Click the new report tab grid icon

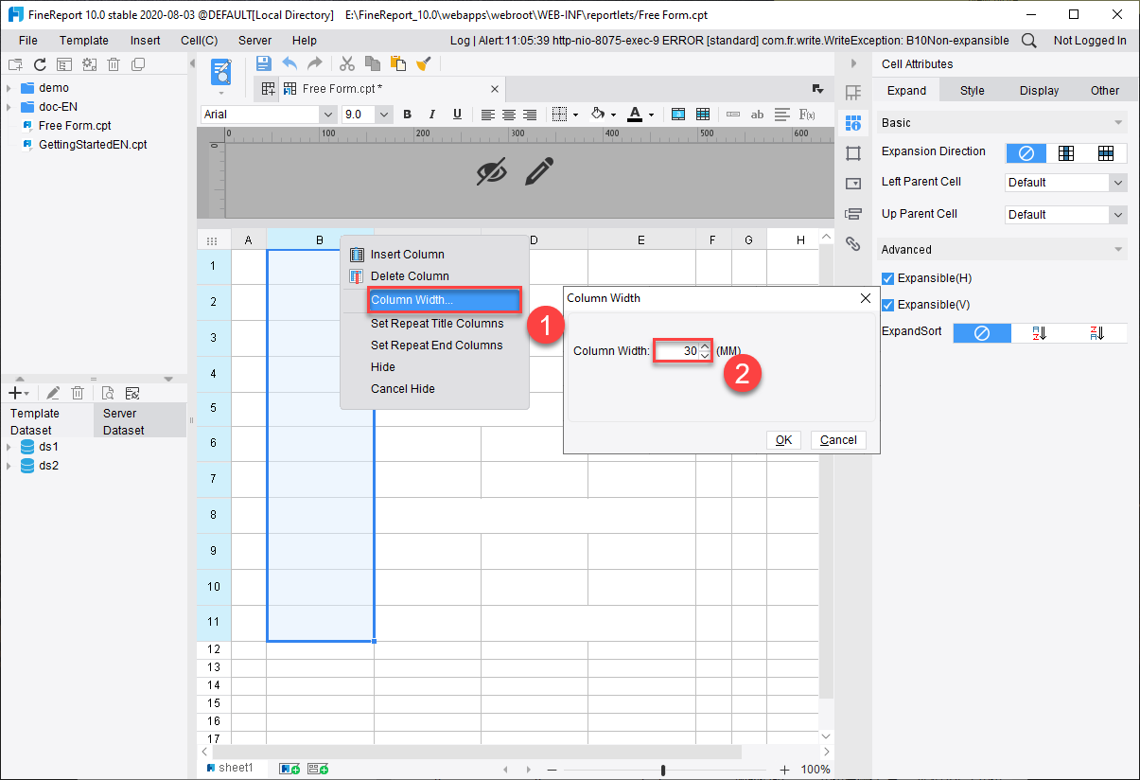click(x=269, y=88)
